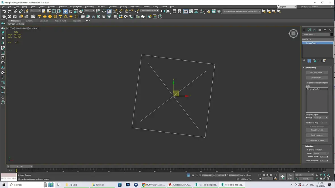This screenshot has width=335, height=188.
Task: Toggle the Selection Lock padlock icon
Action: pos(193,175)
